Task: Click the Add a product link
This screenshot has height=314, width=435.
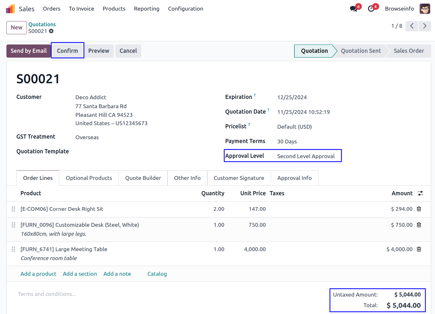Action: (x=38, y=274)
